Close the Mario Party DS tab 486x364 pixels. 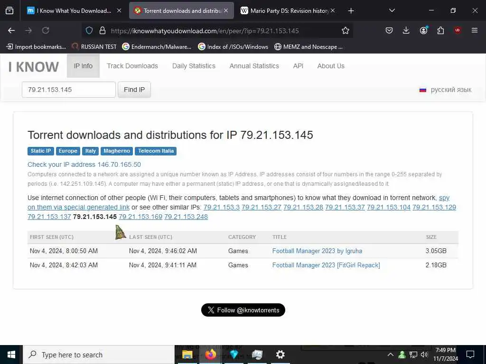(333, 10)
